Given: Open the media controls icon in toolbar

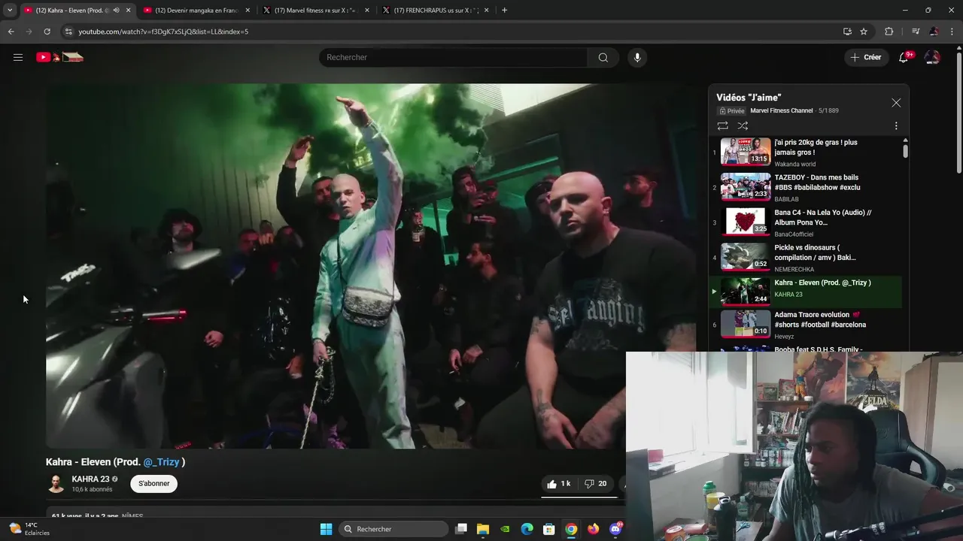Looking at the screenshot, I should [916, 32].
